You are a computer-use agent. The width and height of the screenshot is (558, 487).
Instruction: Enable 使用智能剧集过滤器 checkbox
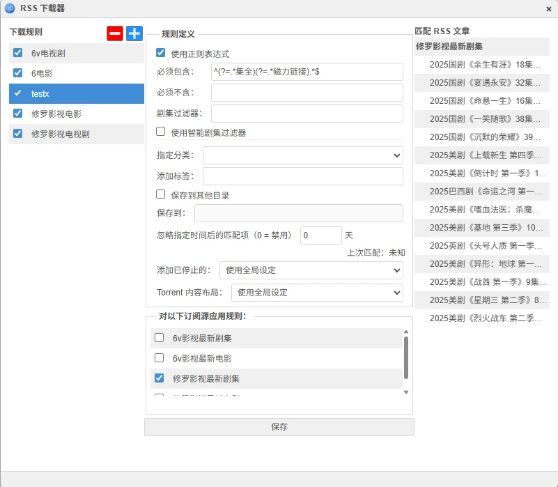pos(160,132)
